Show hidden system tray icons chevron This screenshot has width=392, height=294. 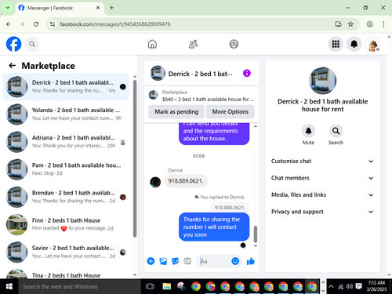[331, 286]
